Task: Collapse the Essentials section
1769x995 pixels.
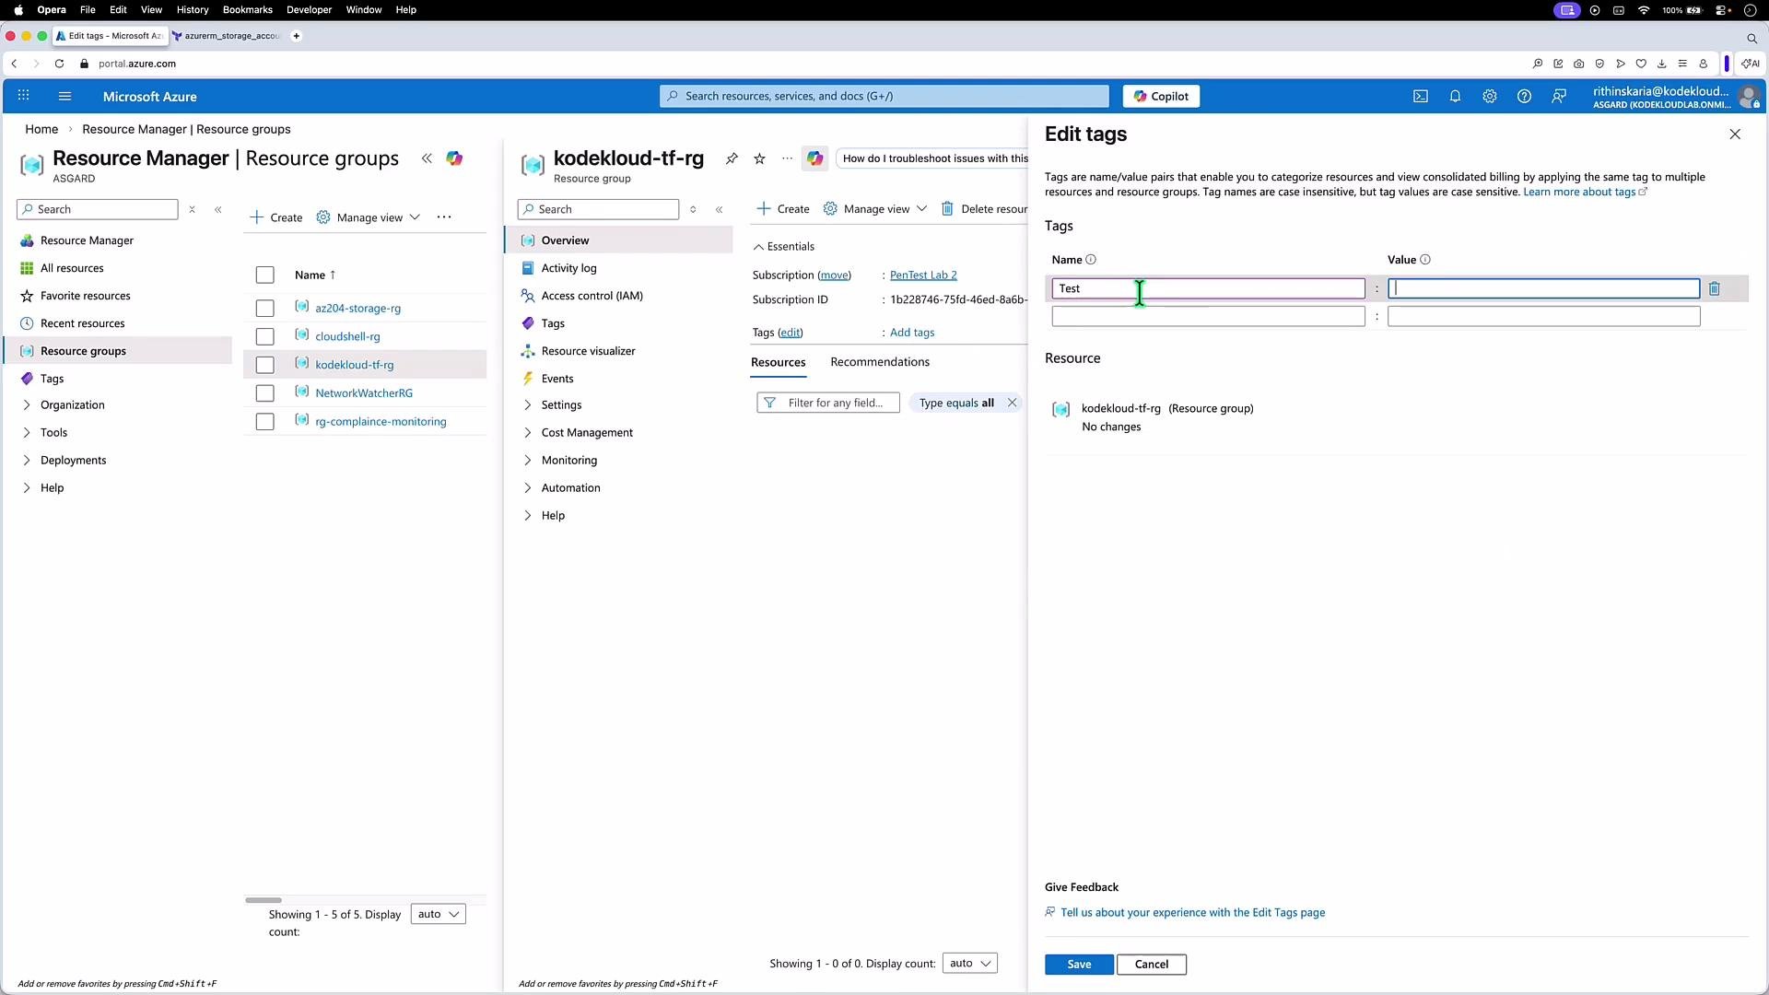Action: pyautogui.click(x=783, y=247)
